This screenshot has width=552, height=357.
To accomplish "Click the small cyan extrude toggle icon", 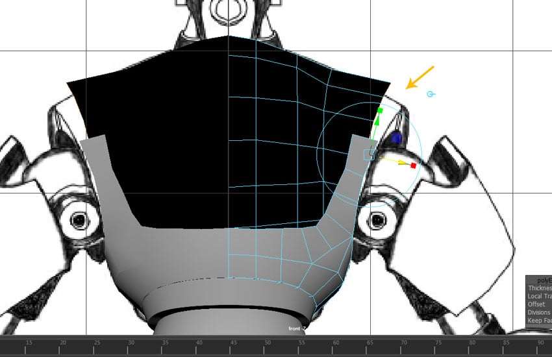I will (431, 94).
